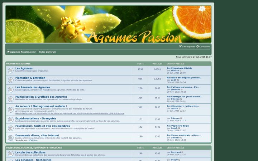View user profile k4520
Screen dimensions: 258x161
point(174,160)
